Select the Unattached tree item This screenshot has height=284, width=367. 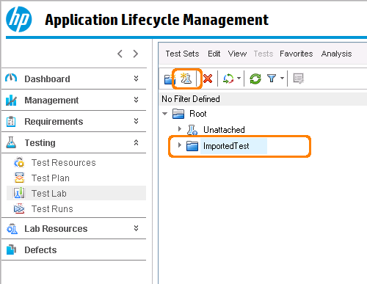(x=224, y=130)
